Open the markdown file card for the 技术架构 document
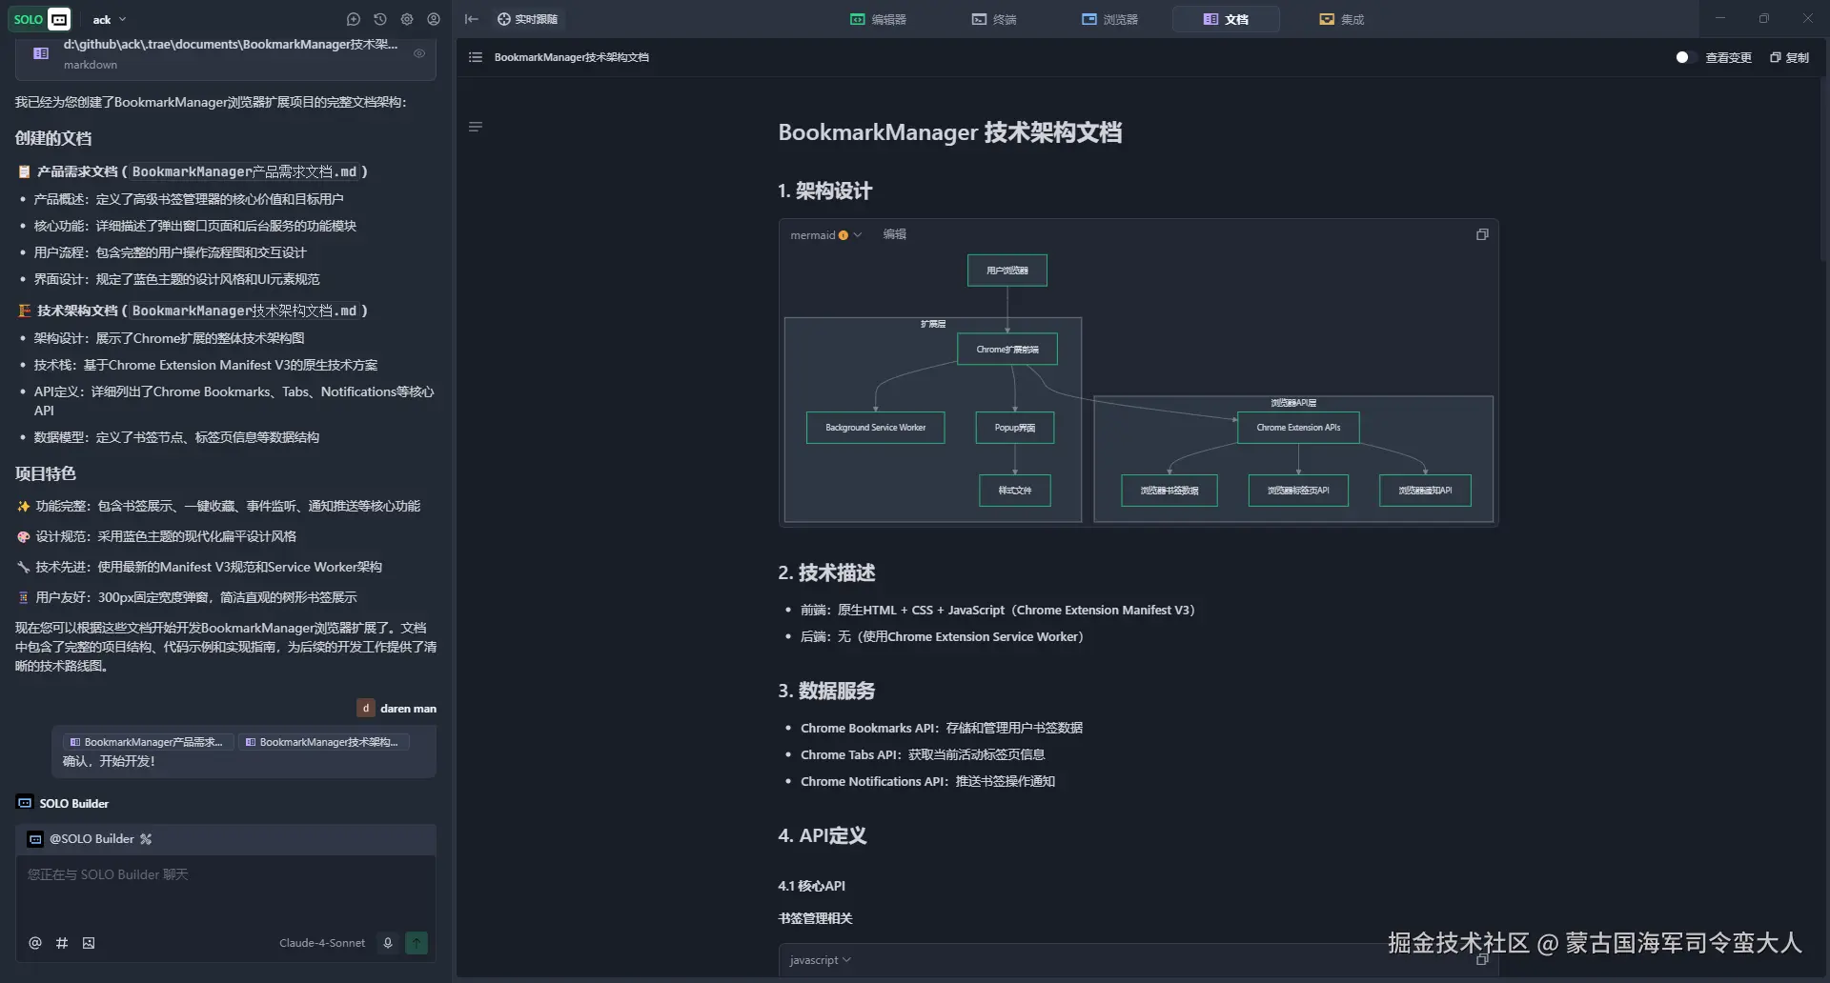 226,55
